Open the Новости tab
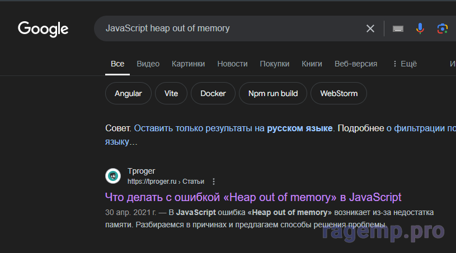 click(232, 64)
